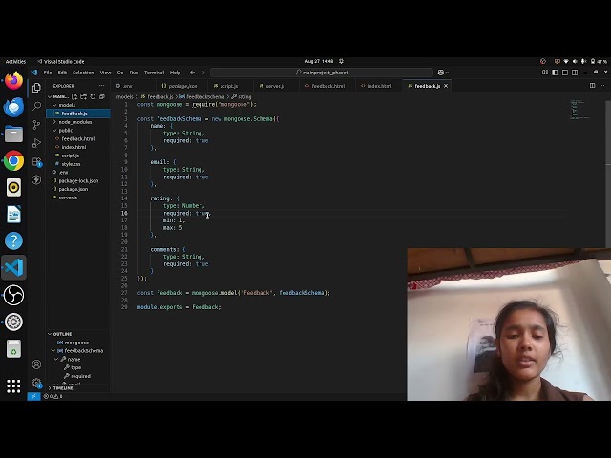This screenshot has width=611, height=458.
Task: Open the system status battery menu
Action: (x=599, y=61)
